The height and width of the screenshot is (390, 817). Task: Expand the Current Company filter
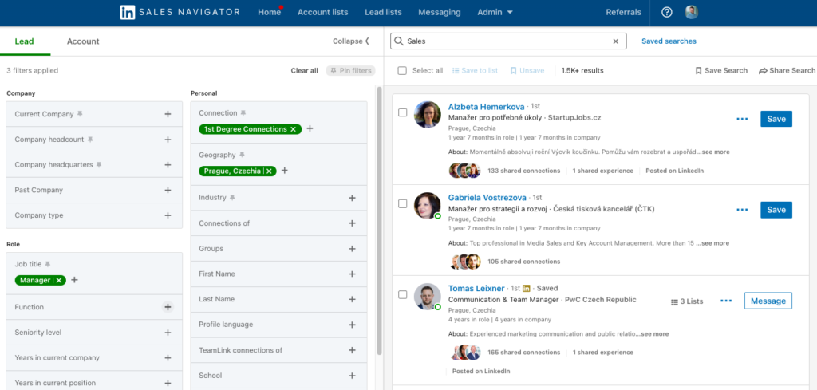point(168,114)
